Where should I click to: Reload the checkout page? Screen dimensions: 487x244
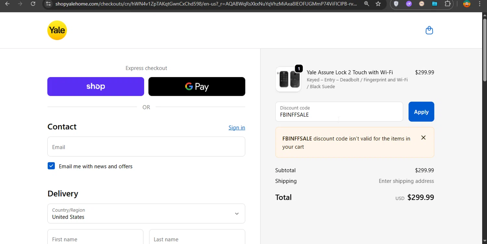point(33,4)
